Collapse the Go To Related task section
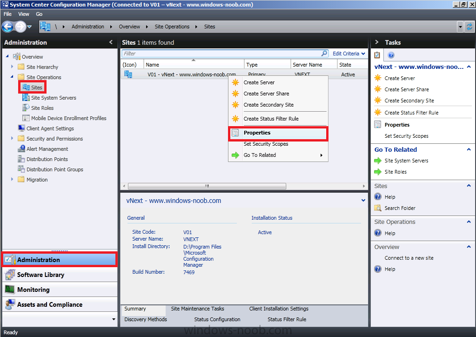 click(x=469, y=149)
